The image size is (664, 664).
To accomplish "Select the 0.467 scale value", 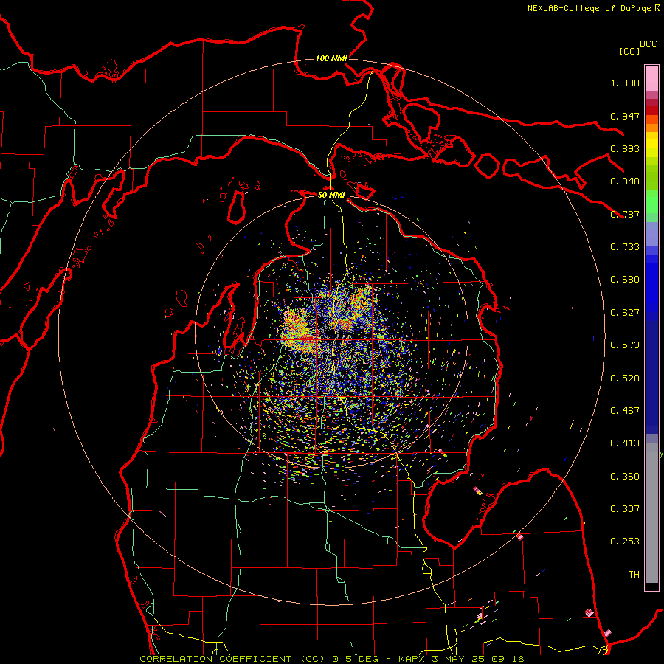I will [x=625, y=411].
